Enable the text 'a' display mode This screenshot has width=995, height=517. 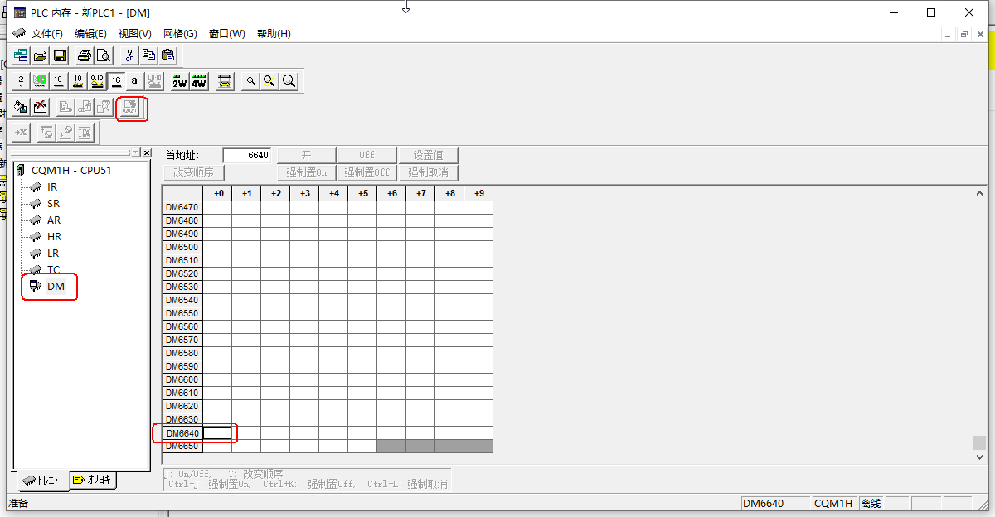point(134,81)
